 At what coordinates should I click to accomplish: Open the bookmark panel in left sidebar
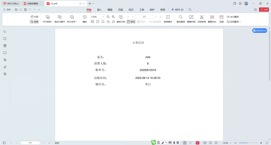coord(5,39)
